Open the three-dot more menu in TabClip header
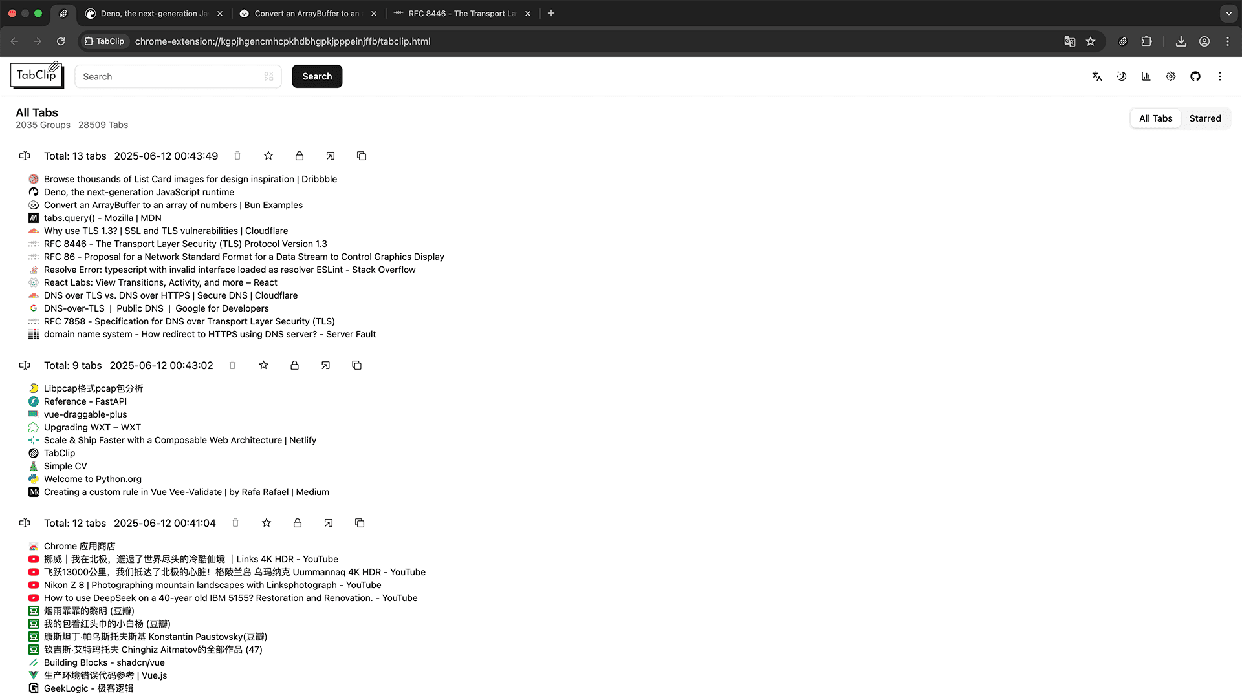This screenshot has width=1242, height=698. [1220, 76]
